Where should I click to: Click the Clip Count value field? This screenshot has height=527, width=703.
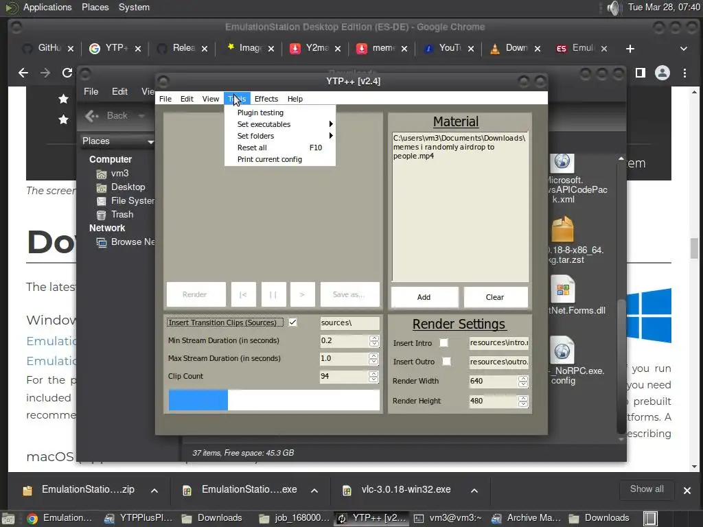click(345, 377)
